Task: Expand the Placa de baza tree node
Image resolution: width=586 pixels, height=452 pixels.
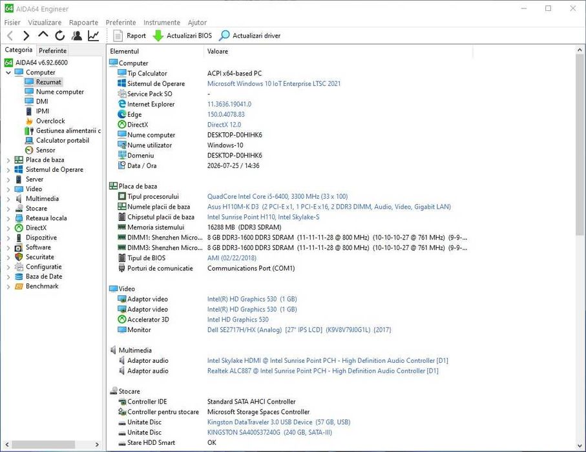Action: click(8, 160)
